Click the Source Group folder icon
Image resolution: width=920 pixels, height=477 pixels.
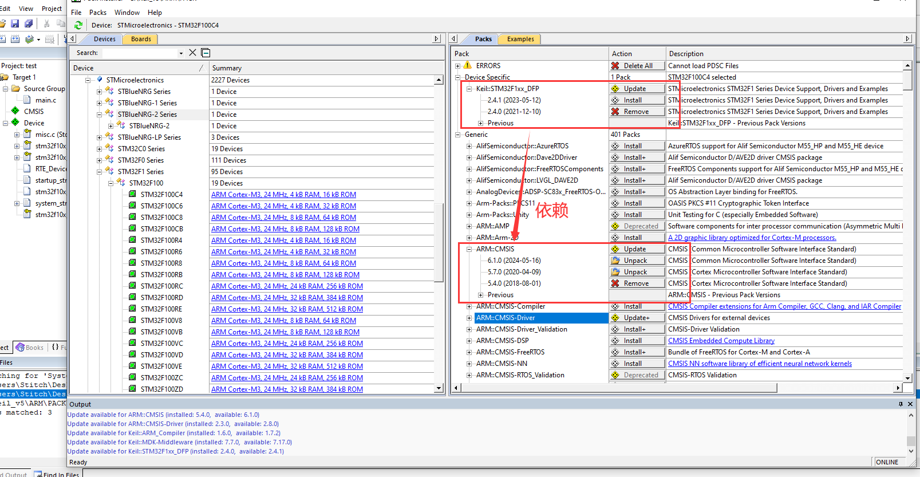16,88
